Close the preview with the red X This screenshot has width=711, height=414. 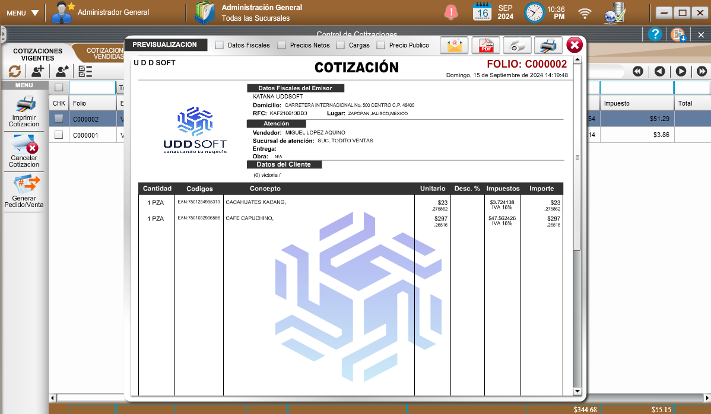[x=574, y=45]
